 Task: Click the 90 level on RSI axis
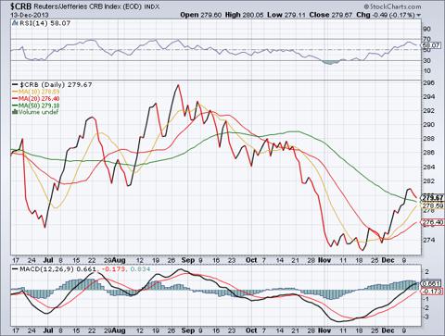tap(426, 29)
